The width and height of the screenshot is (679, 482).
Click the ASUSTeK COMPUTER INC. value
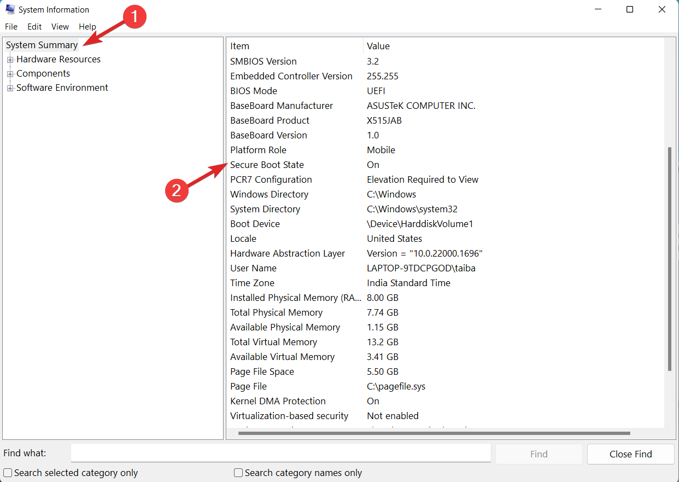coord(421,106)
